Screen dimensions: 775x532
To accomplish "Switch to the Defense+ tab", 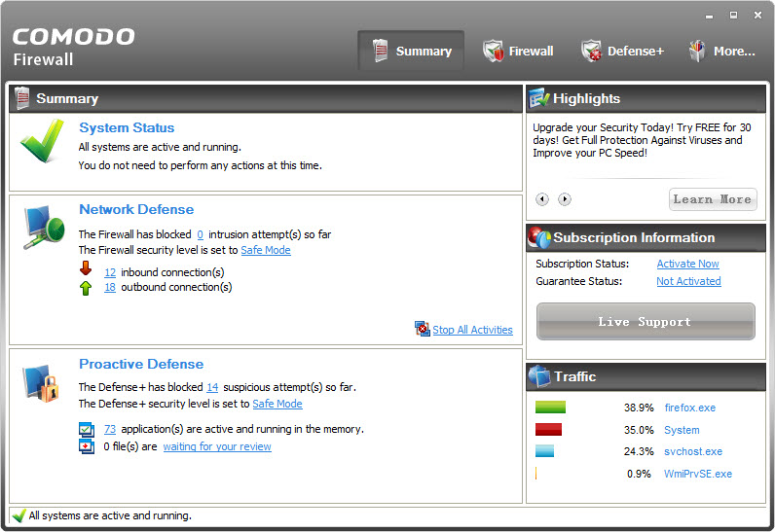I will 622,51.
